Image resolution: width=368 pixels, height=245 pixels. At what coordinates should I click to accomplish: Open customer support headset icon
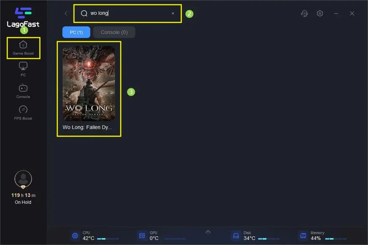click(305, 14)
